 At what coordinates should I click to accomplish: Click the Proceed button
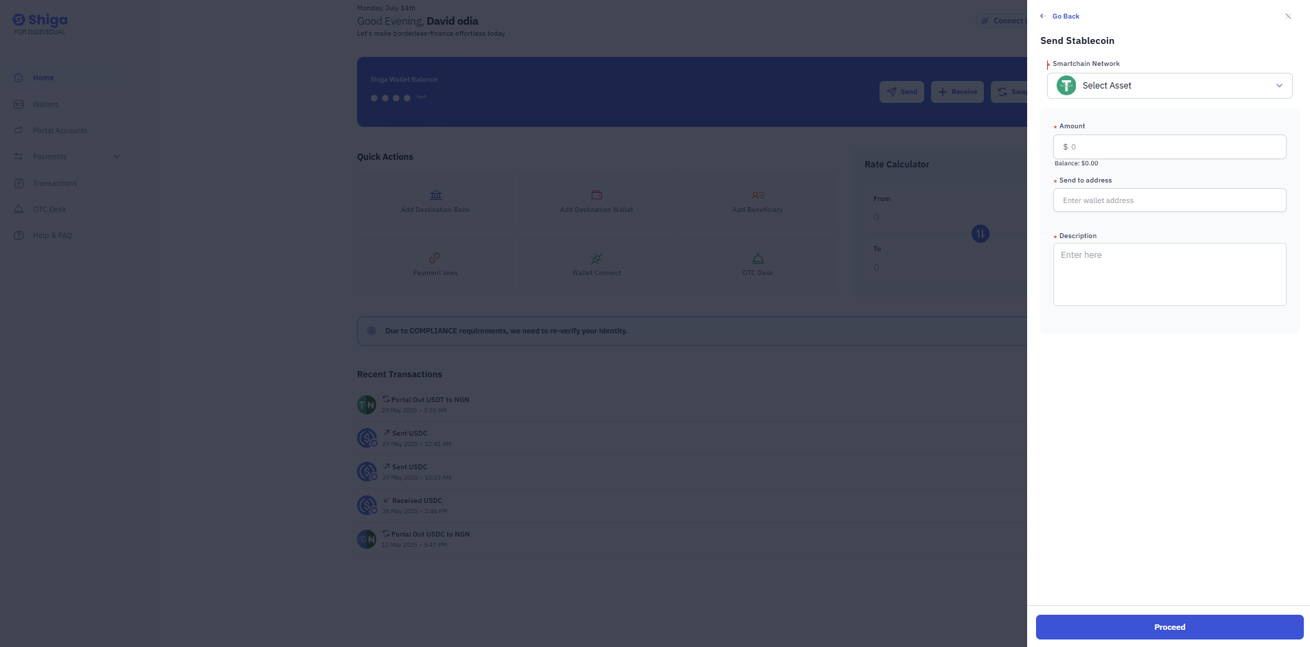point(1169,627)
